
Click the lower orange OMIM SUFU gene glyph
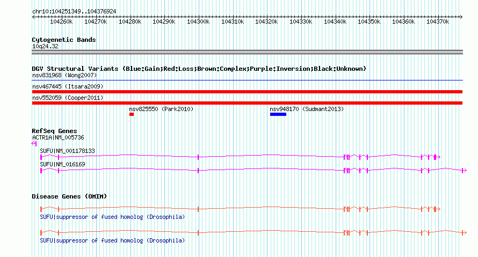click(254, 233)
